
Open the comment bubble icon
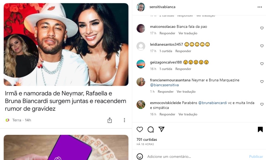pos(151,129)
